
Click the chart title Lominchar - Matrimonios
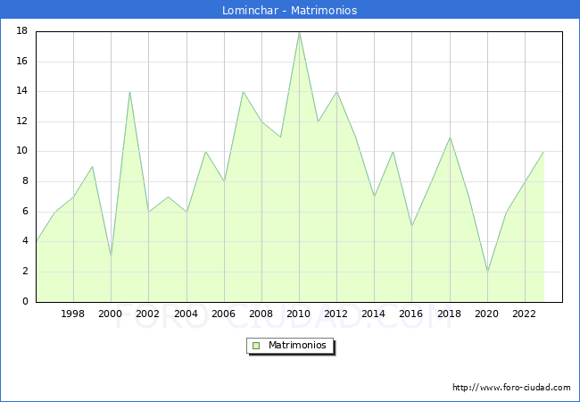click(x=290, y=11)
